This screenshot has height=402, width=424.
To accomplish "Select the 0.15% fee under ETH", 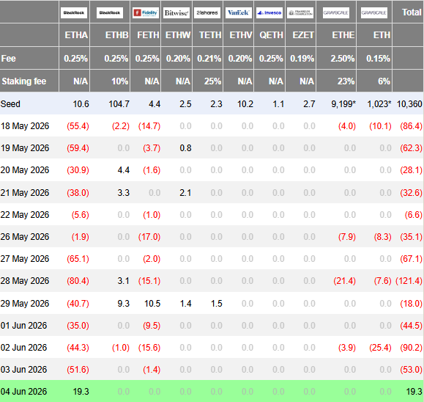I will [378, 58].
